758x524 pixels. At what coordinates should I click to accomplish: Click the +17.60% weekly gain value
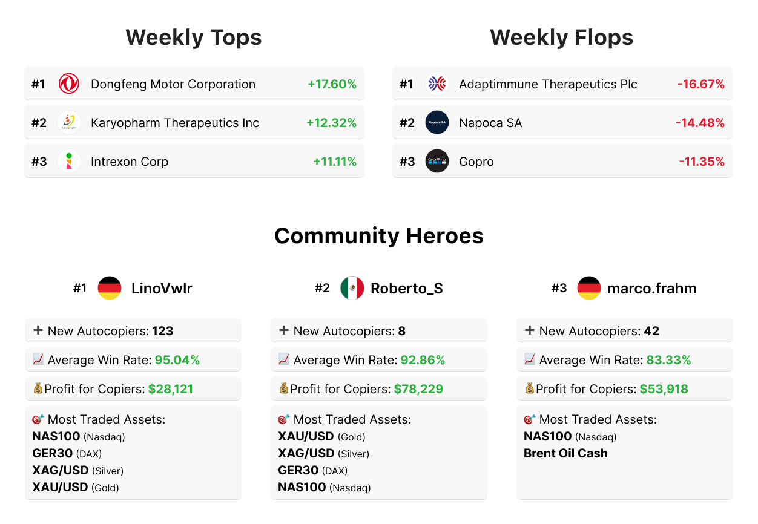332,84
